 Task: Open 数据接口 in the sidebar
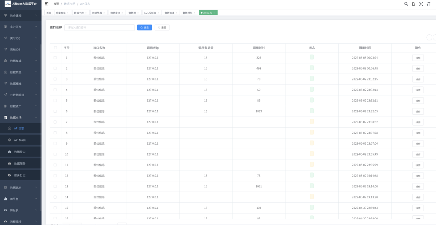[20, 151]
